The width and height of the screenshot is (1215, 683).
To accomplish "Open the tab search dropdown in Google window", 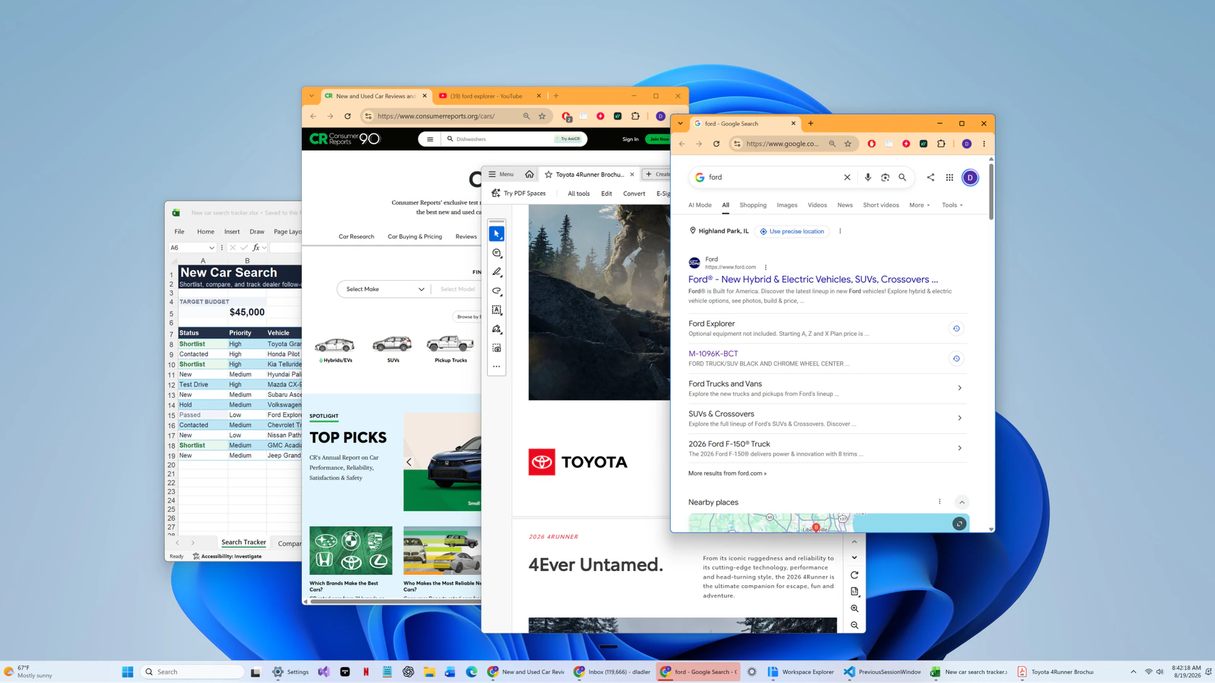I will point(680,123).
